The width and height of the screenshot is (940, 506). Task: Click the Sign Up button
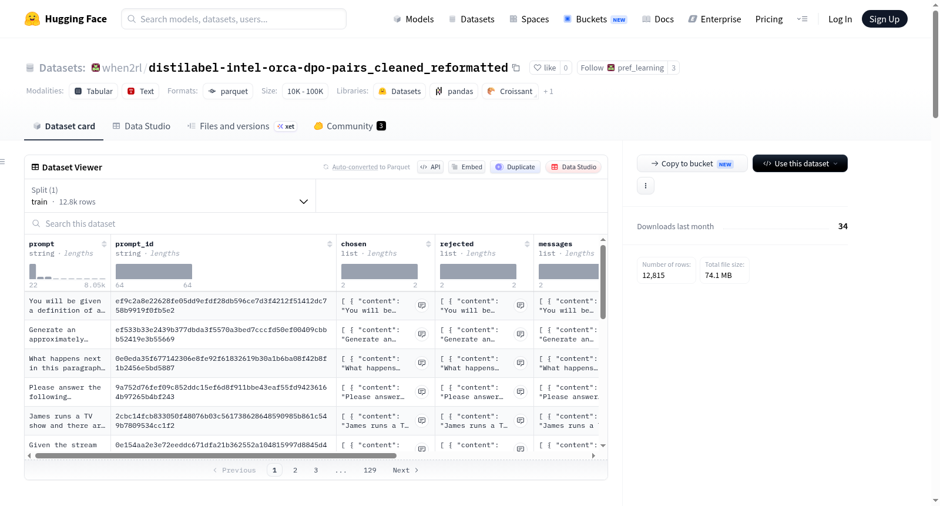[884, 19]
